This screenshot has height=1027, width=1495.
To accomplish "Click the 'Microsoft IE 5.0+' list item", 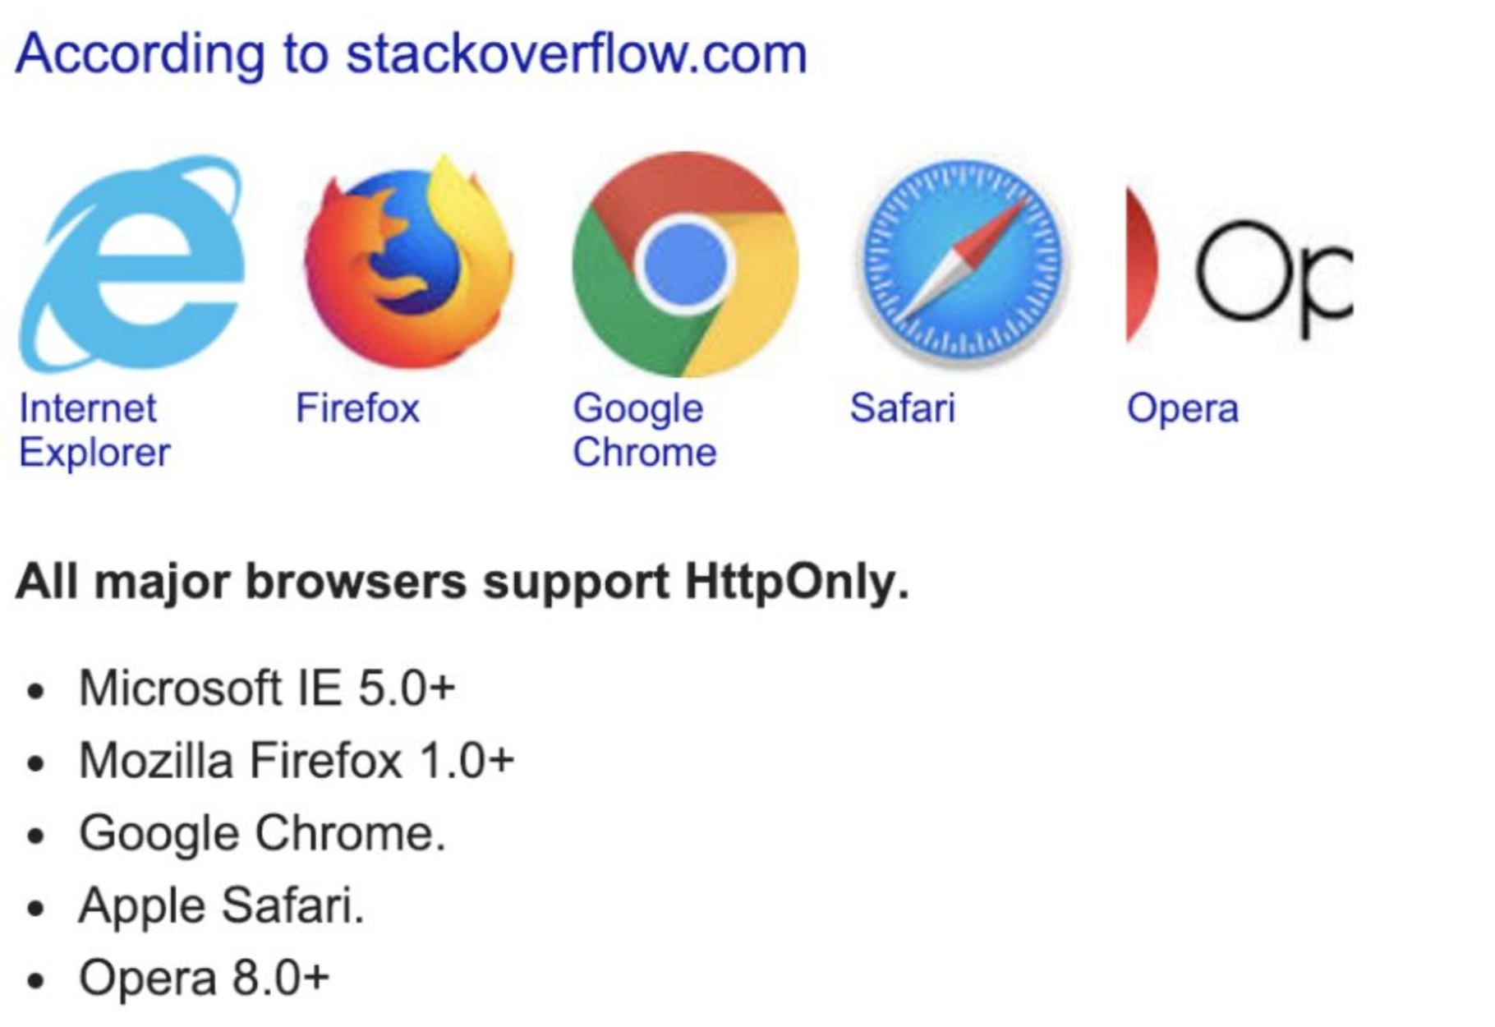I will (x=267, y=687).
